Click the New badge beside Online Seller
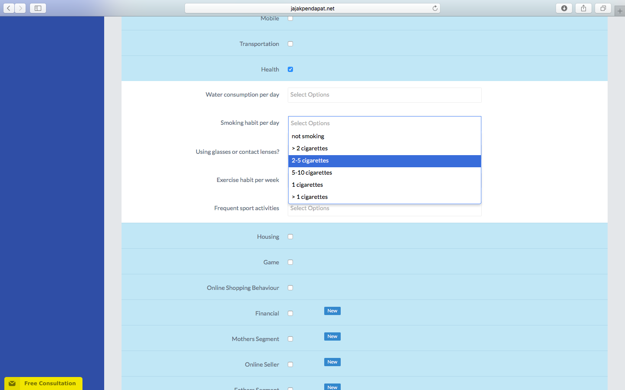Image resolution: width=625 pixels, height=390 pixels. [332, 362]
